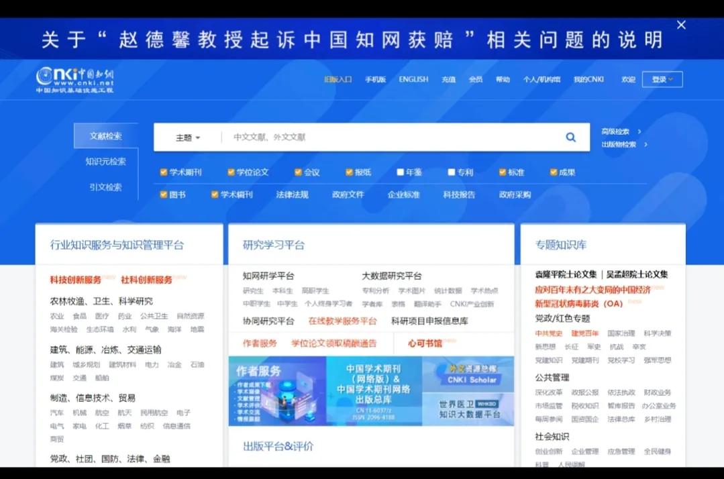Enable the 年鉴 checkbox

(x=401, y=172)
